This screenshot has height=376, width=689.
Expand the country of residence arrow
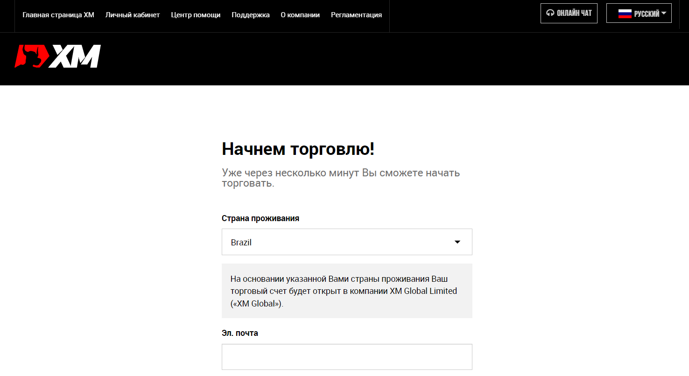[457, 242]
